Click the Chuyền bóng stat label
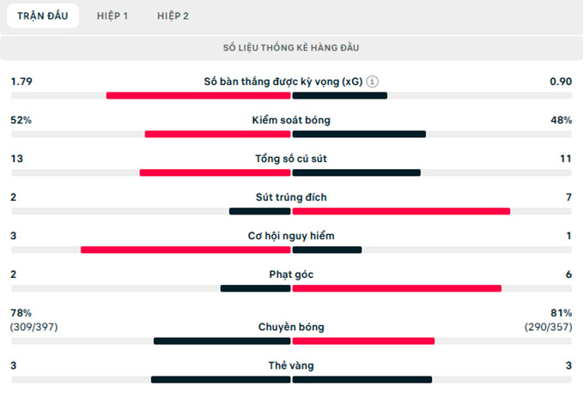The width and height of the screenshot is (584, 398). [292, 327]
